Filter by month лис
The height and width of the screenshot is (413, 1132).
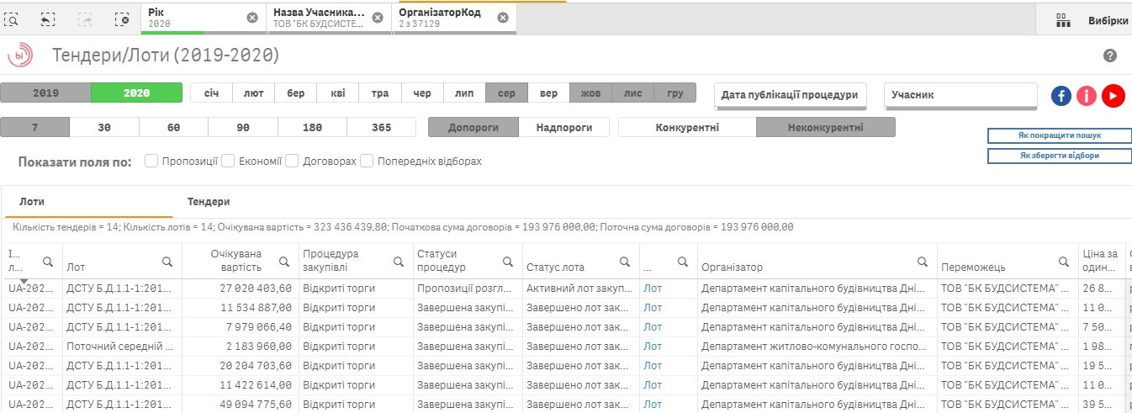(x=632, y=93)
